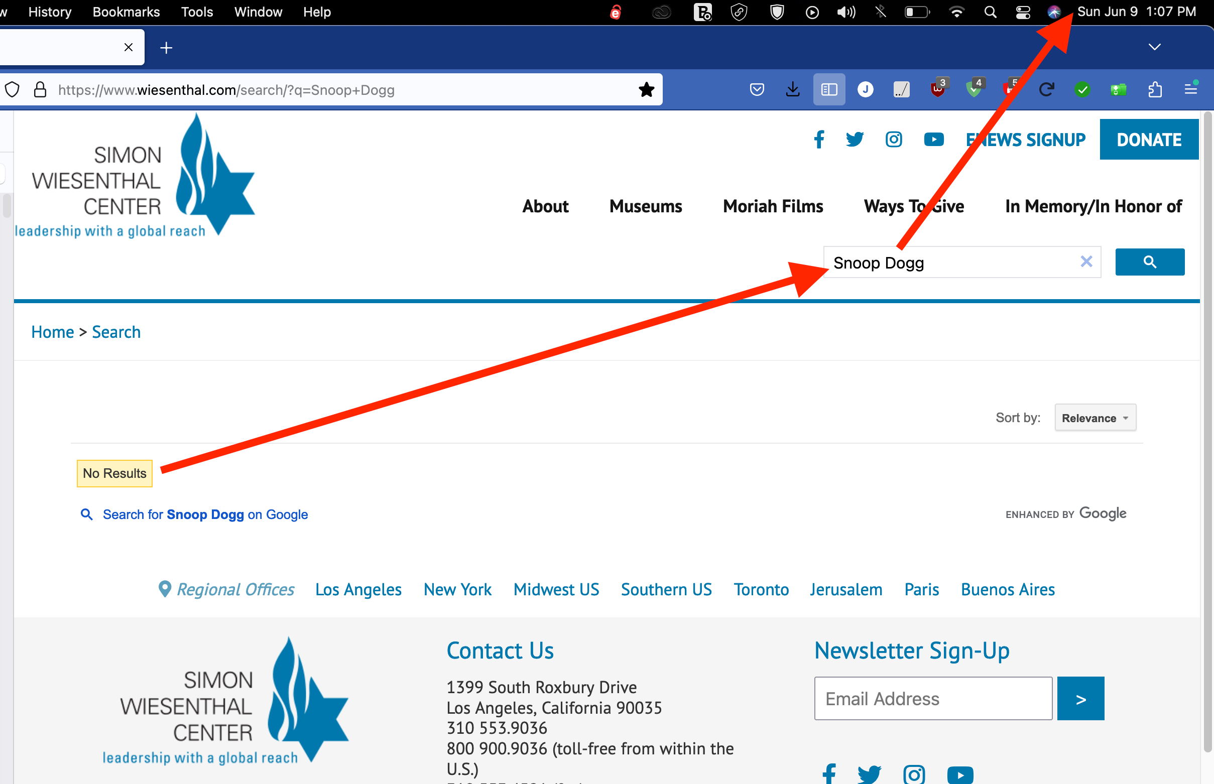Open the Paris regional office link
Viewport: 1214px width, 784px height.
coord(921,589)
